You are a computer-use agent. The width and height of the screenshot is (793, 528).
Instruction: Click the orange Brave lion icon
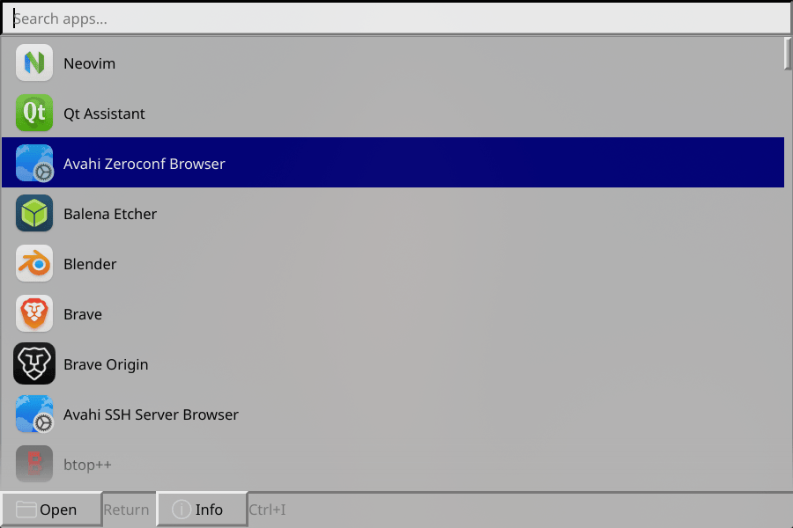pos(33,313)
